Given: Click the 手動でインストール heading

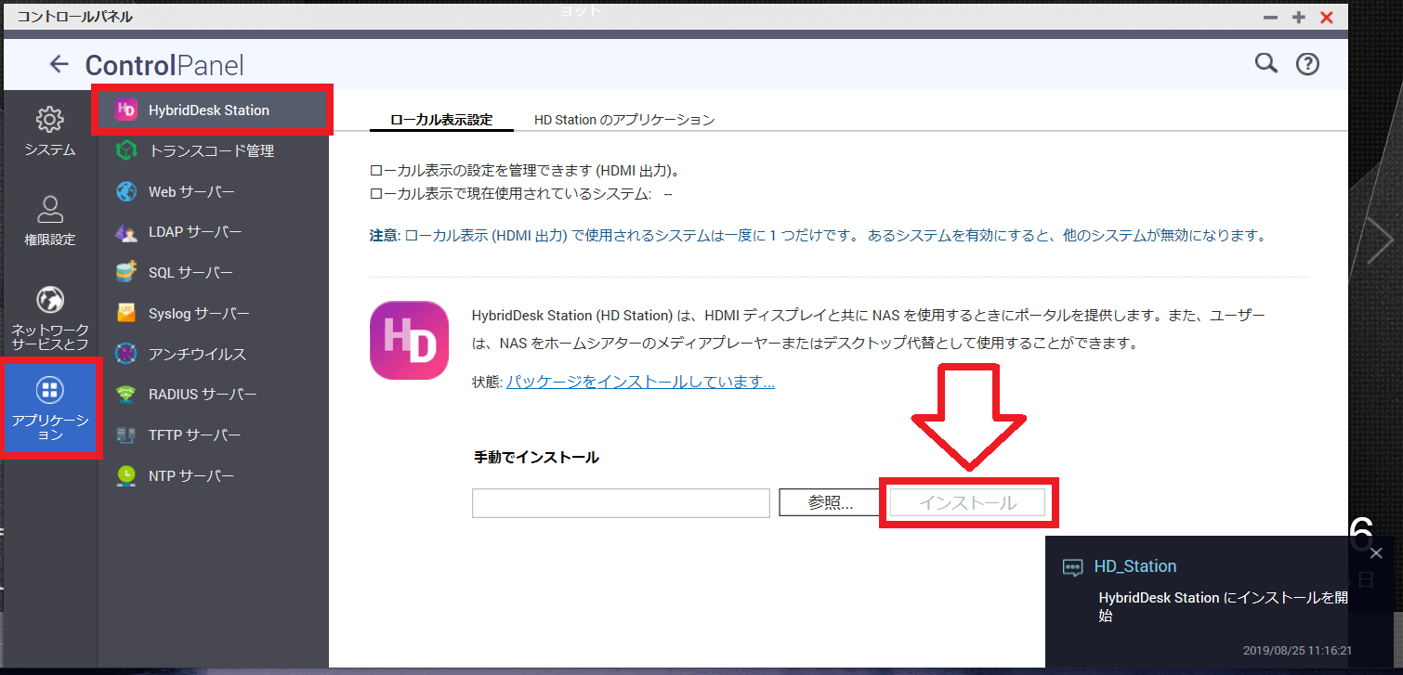Looking at the screenshot, I should pyautogui.click(x=536, y=457).
